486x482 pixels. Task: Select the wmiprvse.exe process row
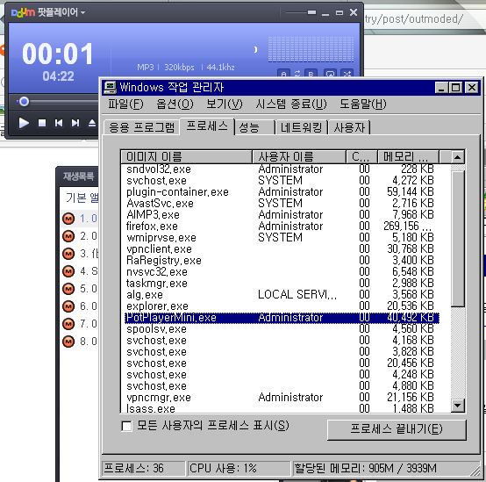(282, 238)
